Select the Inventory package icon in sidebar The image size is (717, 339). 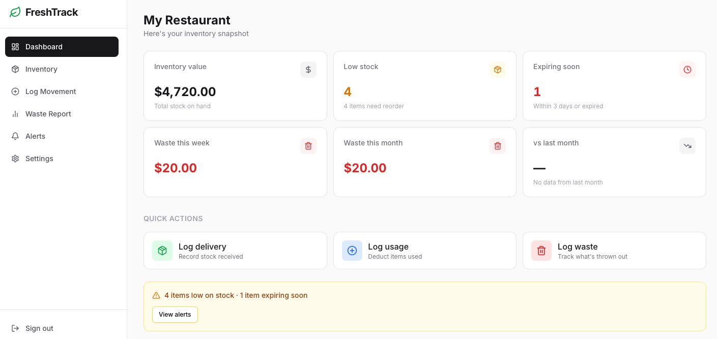tap(16, 69)
